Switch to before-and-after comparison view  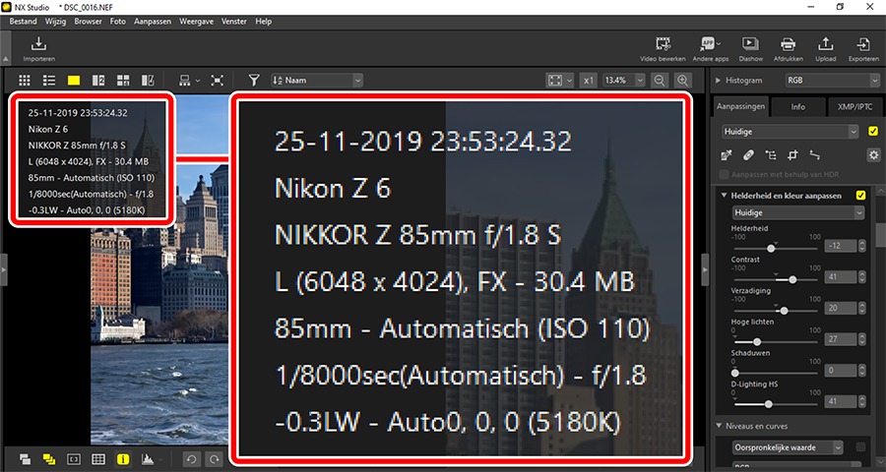(x=148, y=81)
